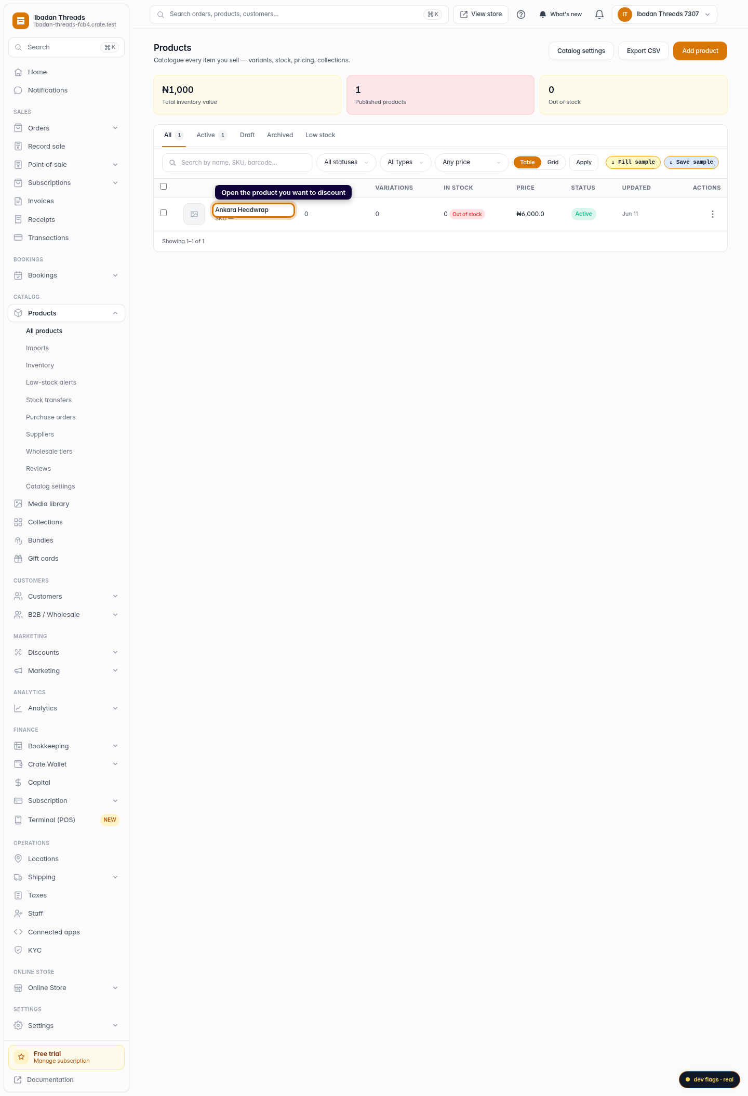Expand the Analytics submenu
748x1096 pixels.
[x=115, y=708]
